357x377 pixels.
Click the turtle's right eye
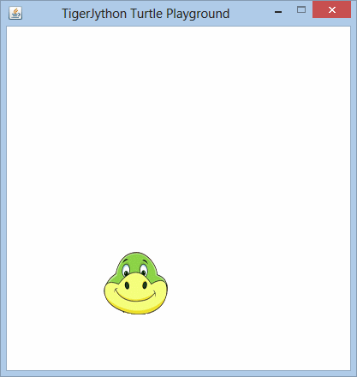[144, 270]
